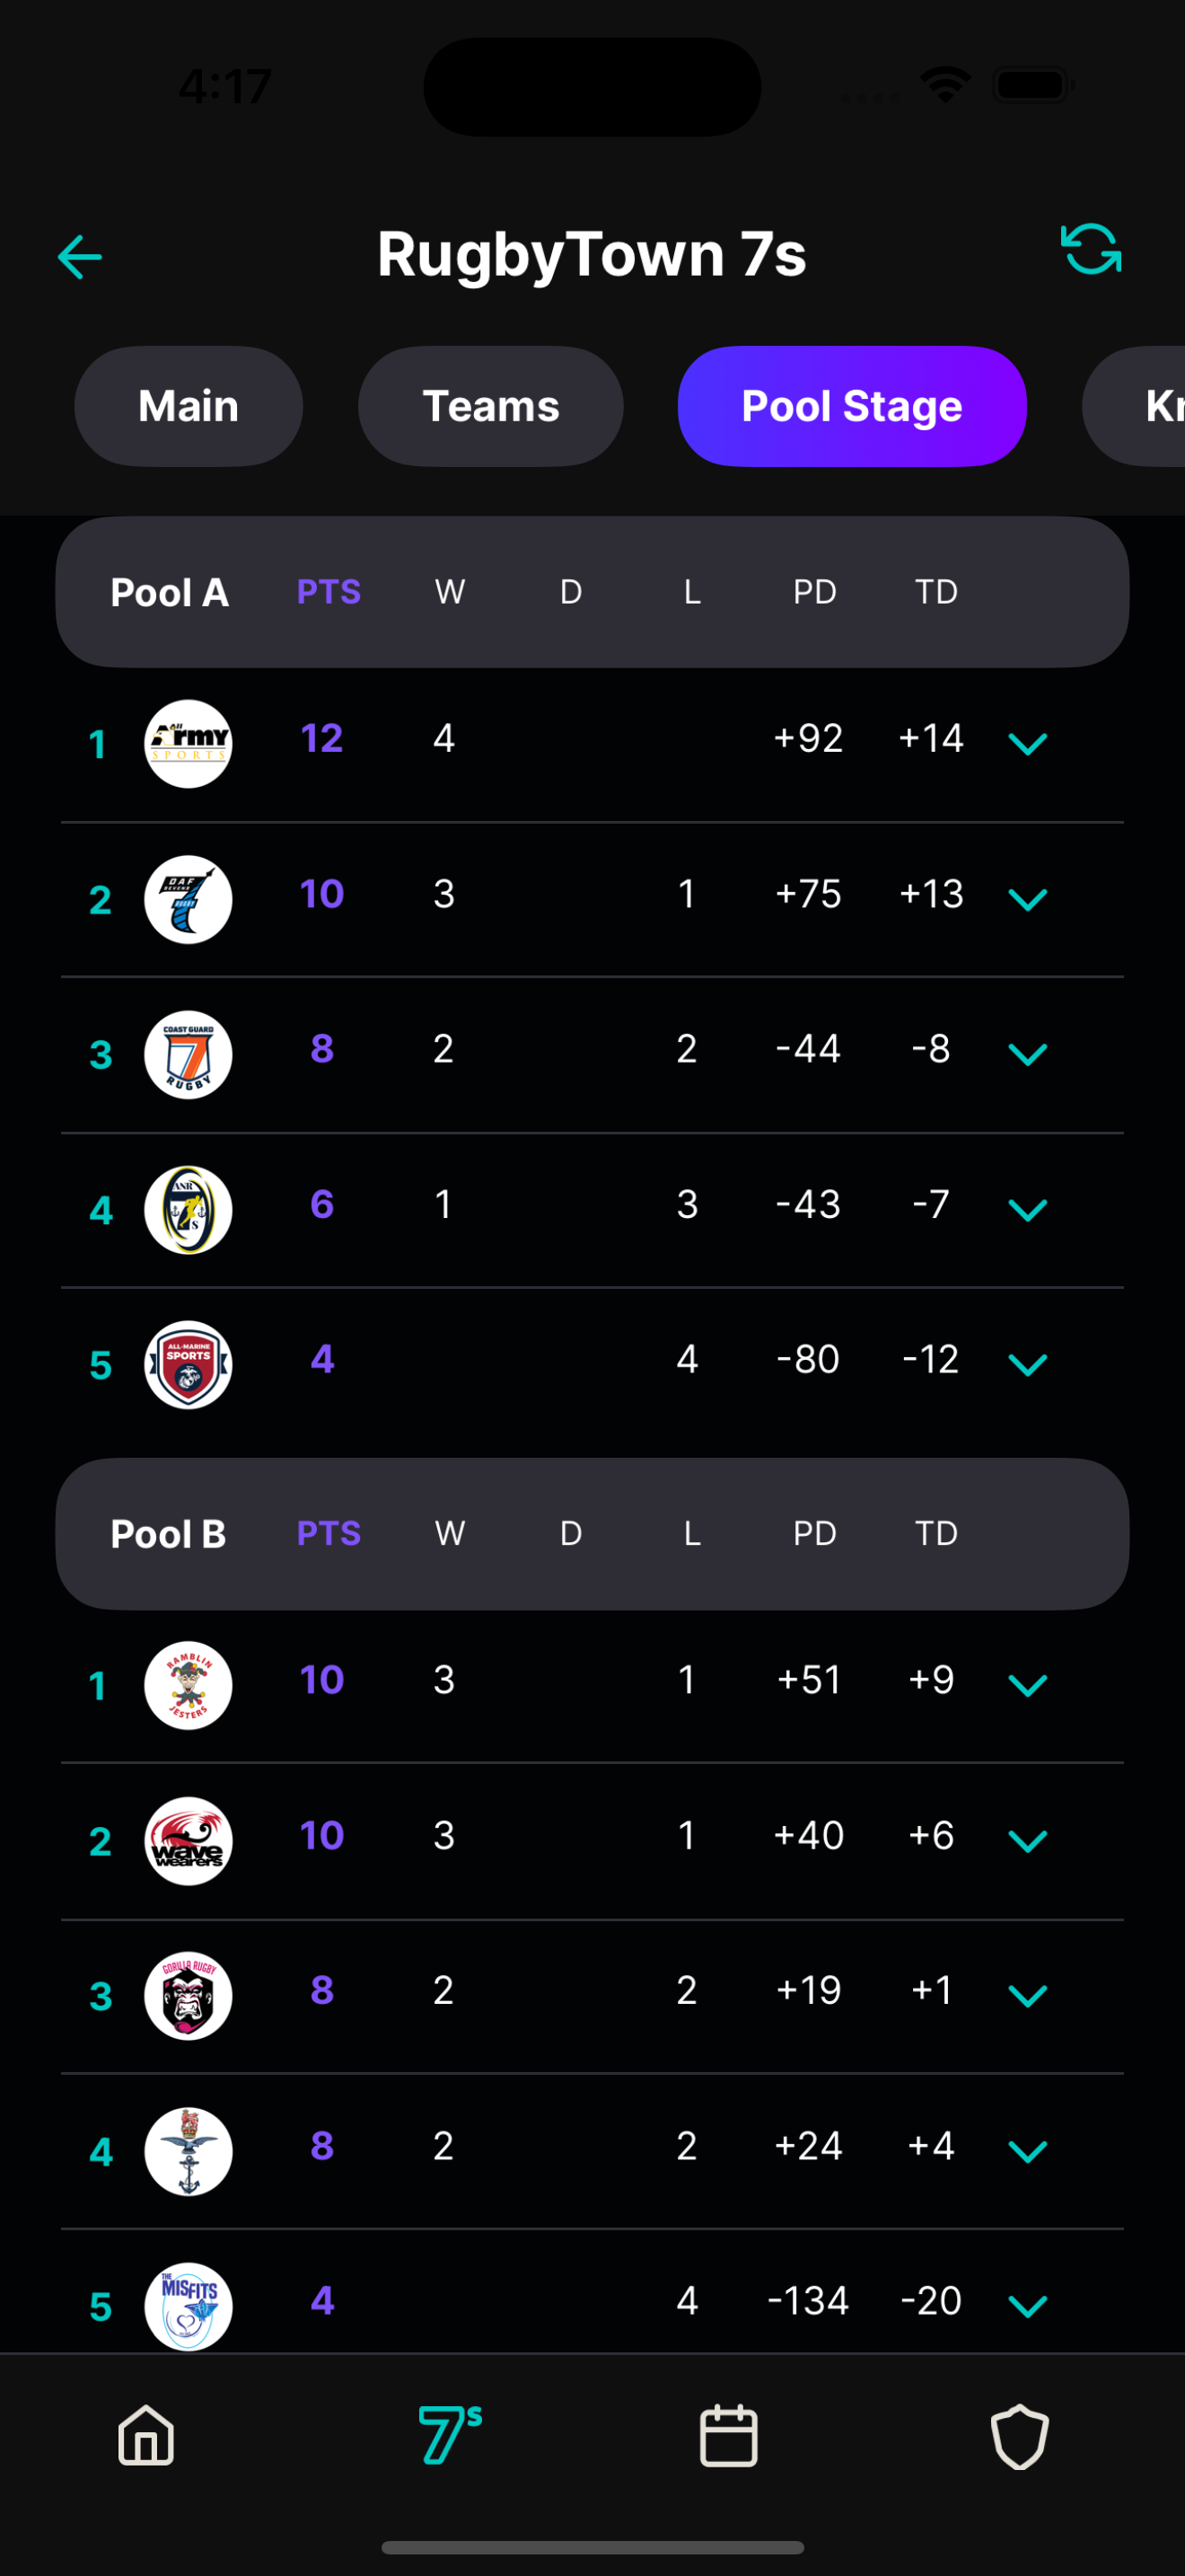Tap the back arrow icon
This screenshot has width=1185, height=2576.
click(80, 257)
